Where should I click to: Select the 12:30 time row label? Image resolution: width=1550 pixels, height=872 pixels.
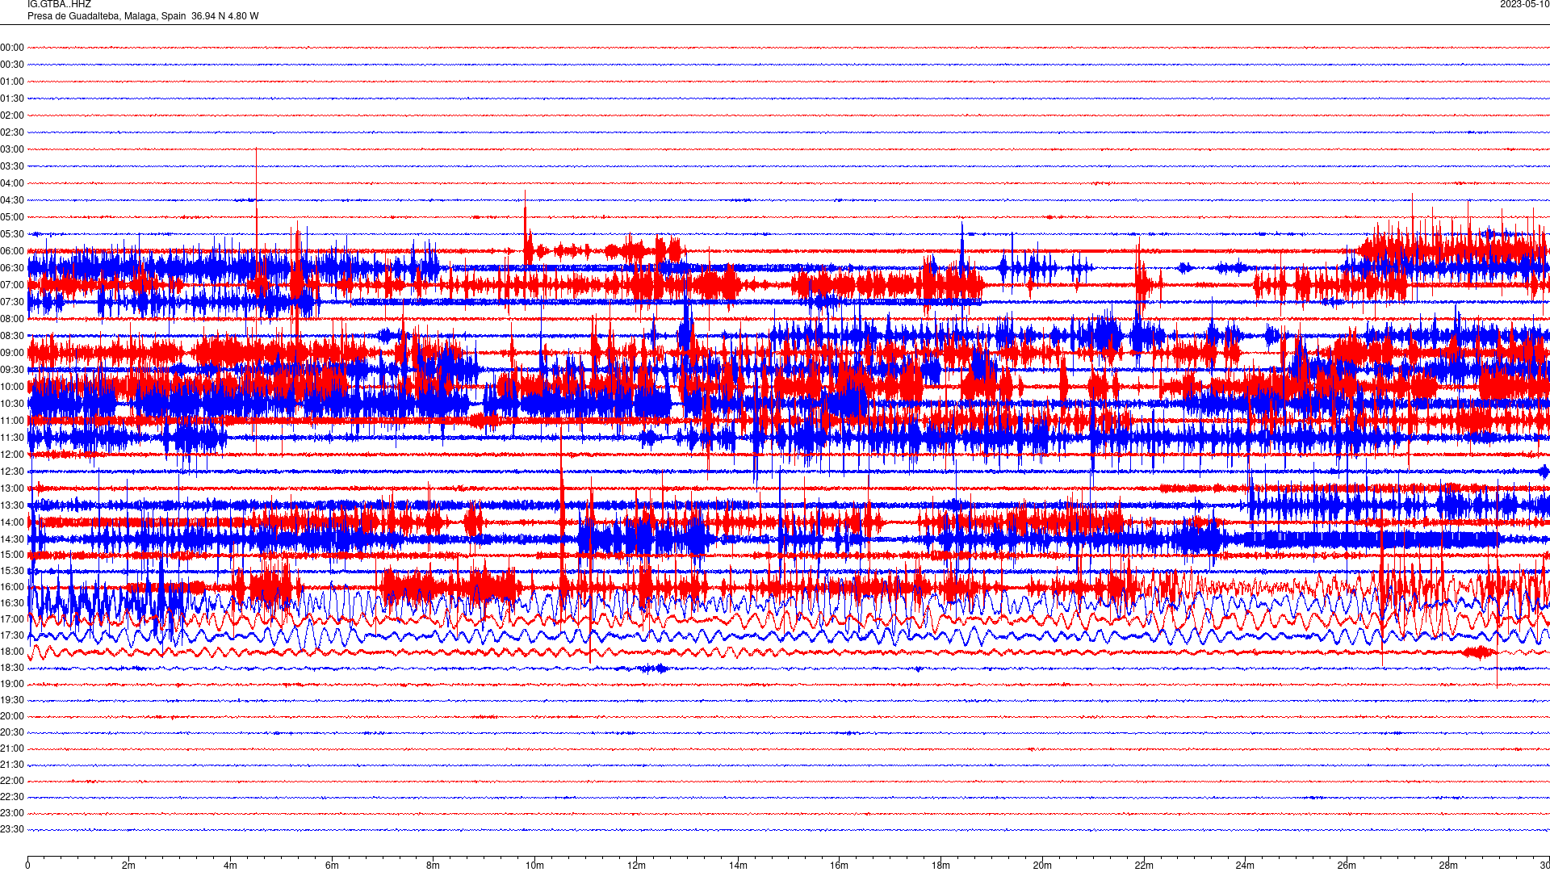click(x=12, y=472)
